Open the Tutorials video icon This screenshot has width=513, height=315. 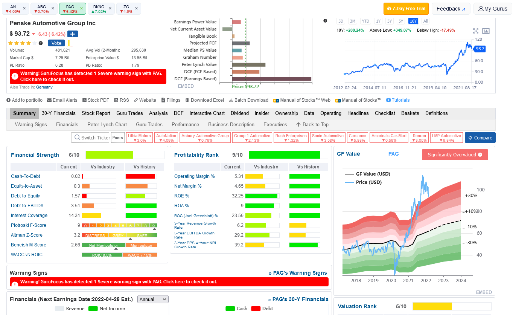coord(388,100)
